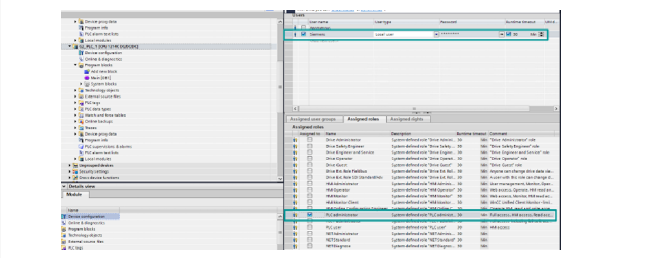645x258 pixels.
Task: Click the PLC data types folder icon
Action: pos(81,109)
